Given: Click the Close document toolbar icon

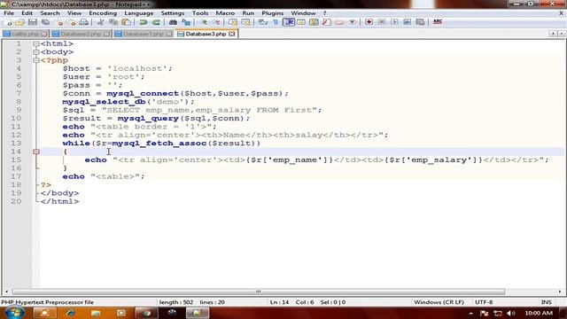Looking at the screenshot, I should [x=59, y=22].
